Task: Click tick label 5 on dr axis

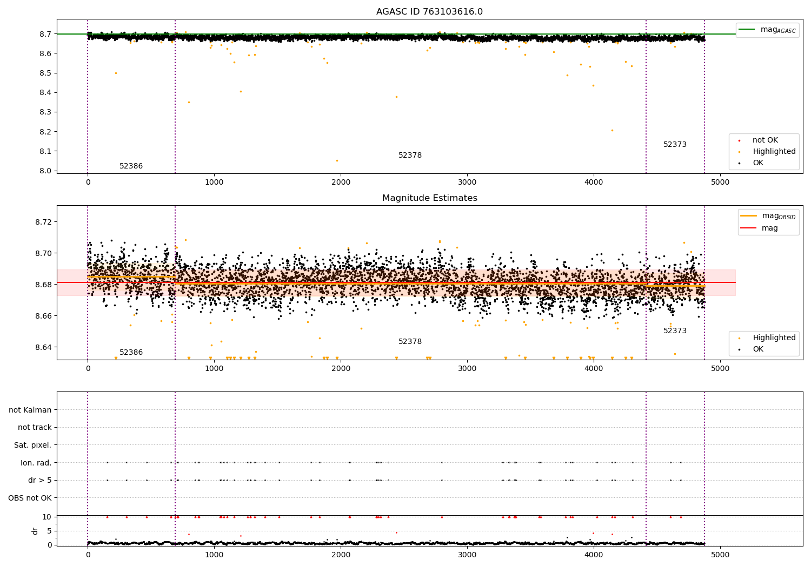Action: tap(49, 531)
